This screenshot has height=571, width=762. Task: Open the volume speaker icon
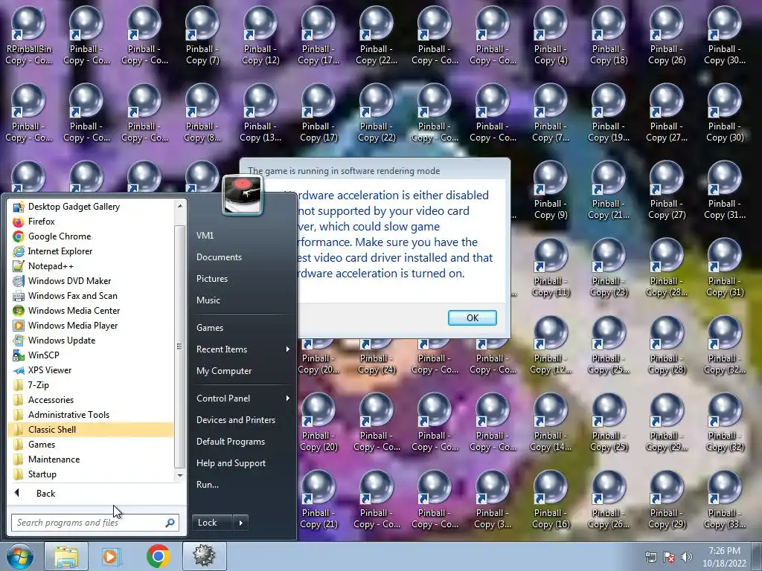point(687,557)
